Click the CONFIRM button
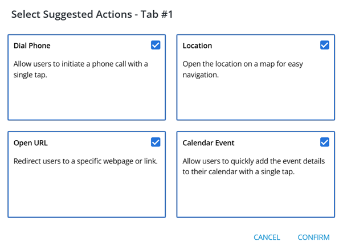Screen dimensions: 343x250 [313, 237]
